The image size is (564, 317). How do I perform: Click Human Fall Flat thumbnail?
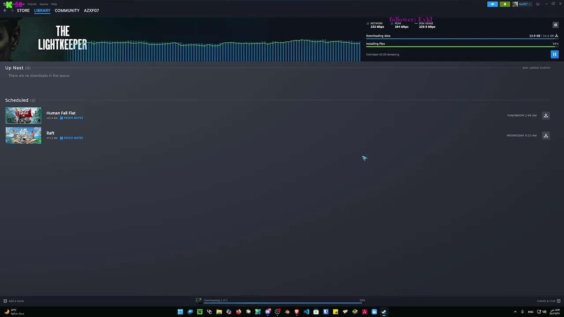click(23, 115)
